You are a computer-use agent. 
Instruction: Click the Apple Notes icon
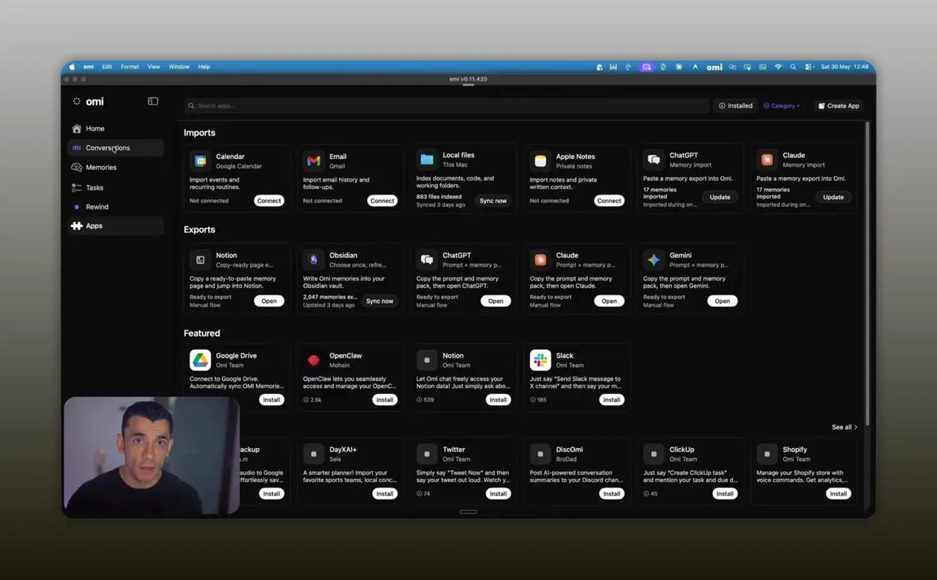tap(540, 160)
